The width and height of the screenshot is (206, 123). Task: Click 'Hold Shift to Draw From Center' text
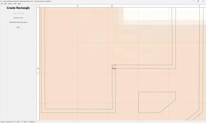(18, 22)
